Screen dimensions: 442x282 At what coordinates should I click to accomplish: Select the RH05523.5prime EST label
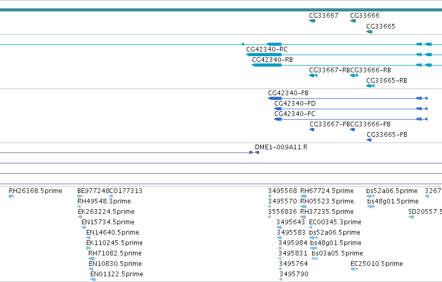point(327,201)
